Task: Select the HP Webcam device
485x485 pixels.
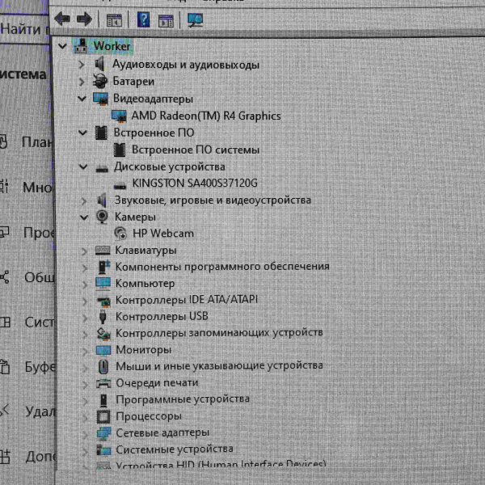Action: click(x=162, y=233)
